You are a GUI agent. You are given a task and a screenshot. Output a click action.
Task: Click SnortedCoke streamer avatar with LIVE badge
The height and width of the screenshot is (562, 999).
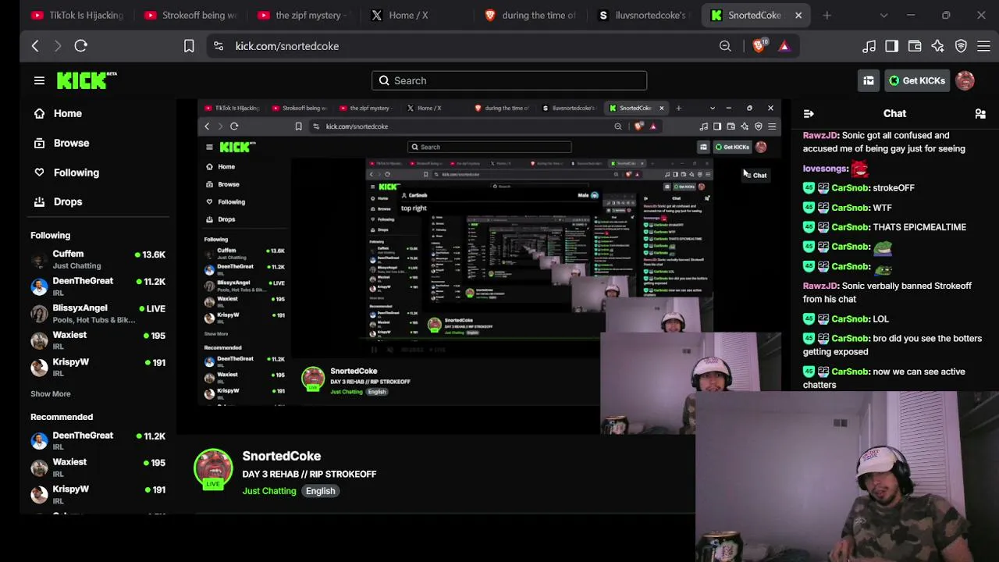click(213, 470)
